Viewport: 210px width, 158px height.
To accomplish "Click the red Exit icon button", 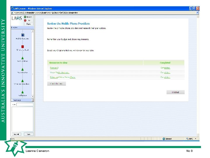I will click(x=25, y=20).
